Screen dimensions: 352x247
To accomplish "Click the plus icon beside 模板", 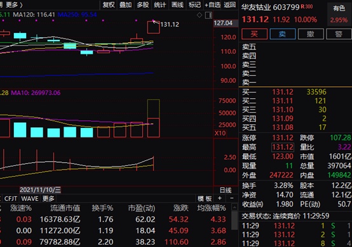I will (x=220, y=198).
